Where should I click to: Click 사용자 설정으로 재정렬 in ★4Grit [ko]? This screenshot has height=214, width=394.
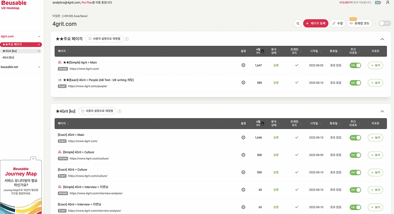click(x=97, y=111)
